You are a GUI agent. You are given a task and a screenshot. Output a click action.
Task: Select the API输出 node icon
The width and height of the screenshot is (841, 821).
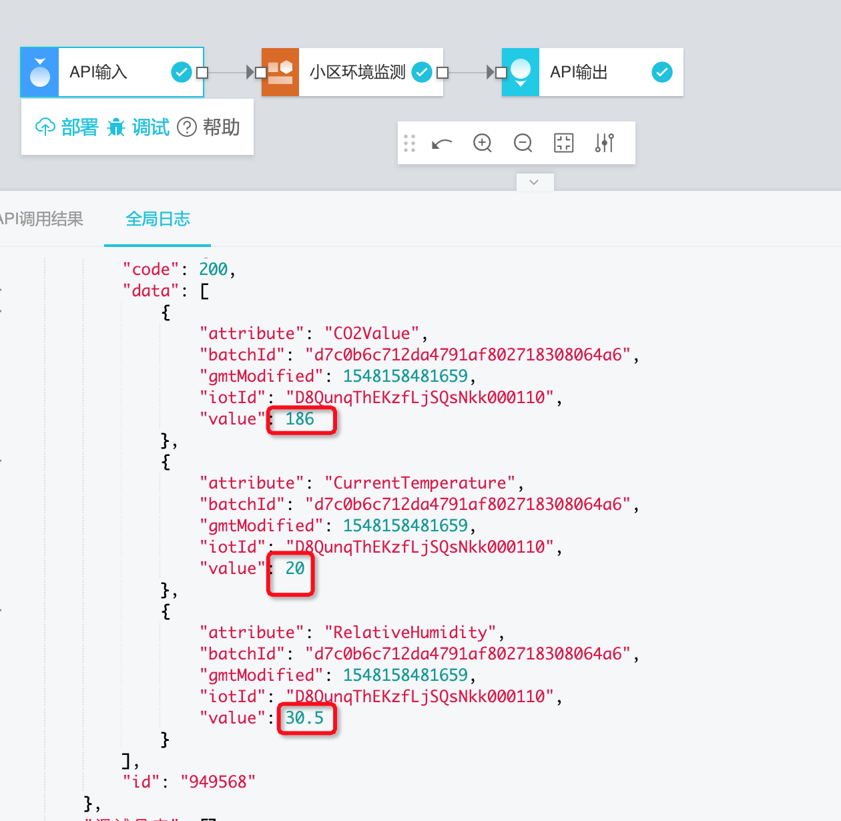(x=521, y=72)
